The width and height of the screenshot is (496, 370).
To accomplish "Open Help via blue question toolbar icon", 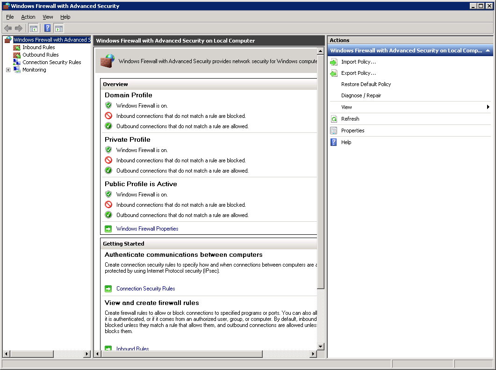I will [47, 29].
